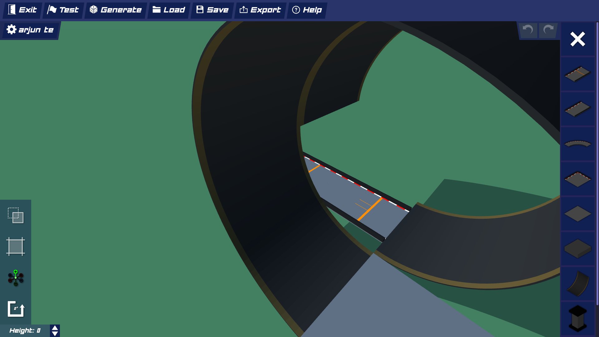This screenshot has width=599, height=337.
Task: Undo the last edit
Action: pyautogui.click(x=528, y=30)
